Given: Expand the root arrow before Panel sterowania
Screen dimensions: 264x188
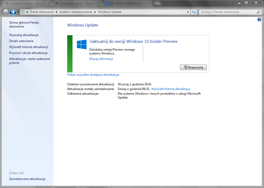Looking at the screenshot, I should tap(28, 12).
